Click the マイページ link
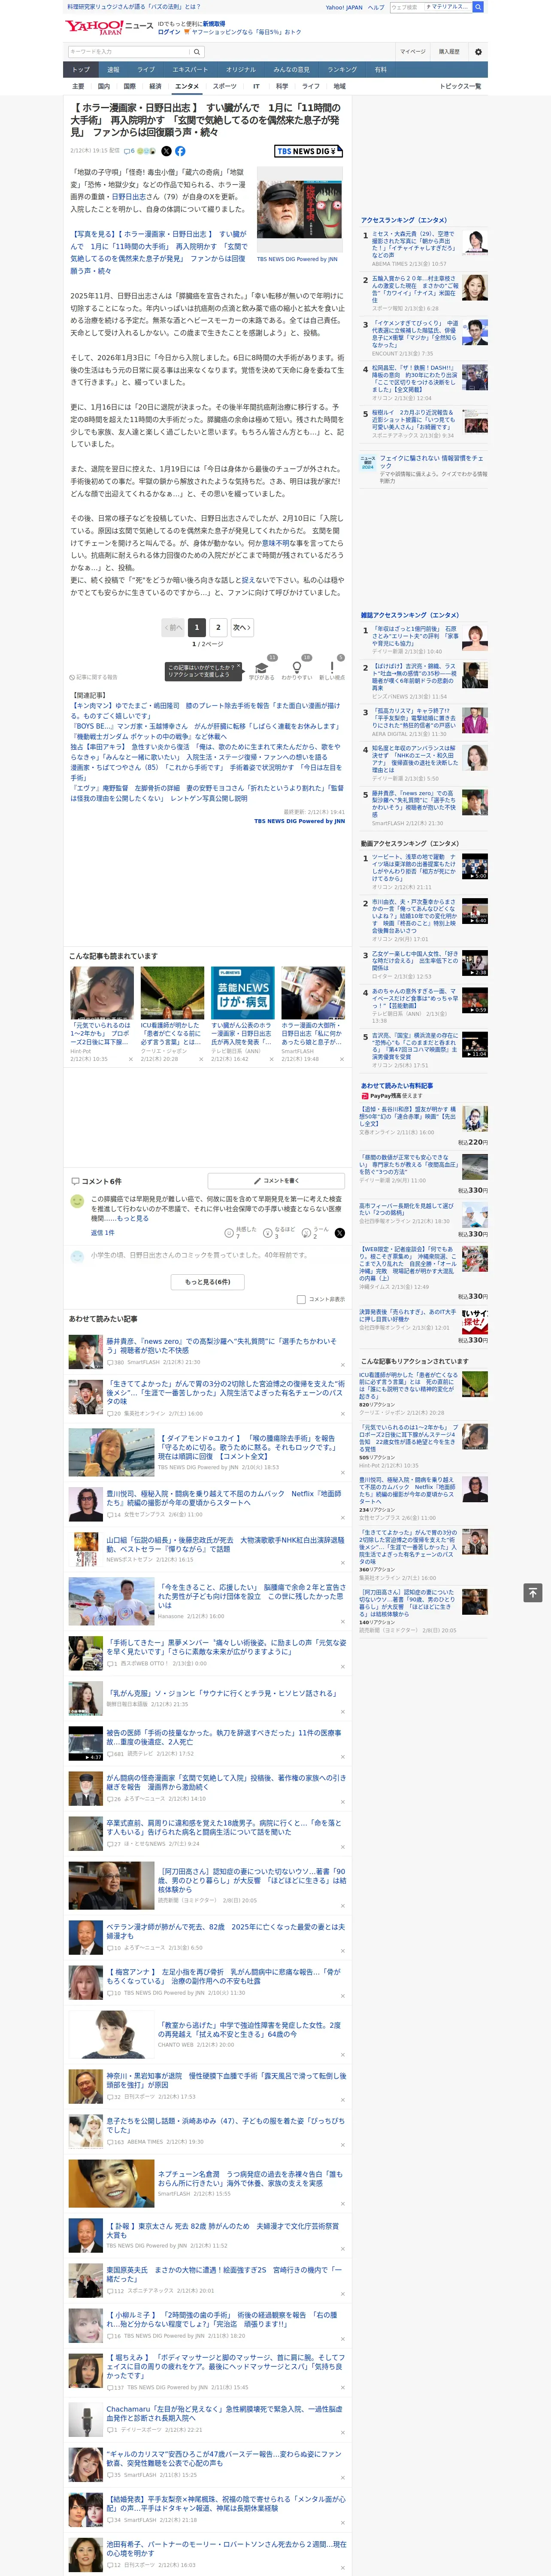 [413, 51]
